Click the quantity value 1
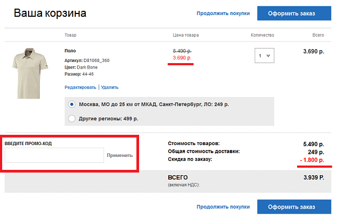The height and width of the screenshot is (220, 337). tap(260, 56)
